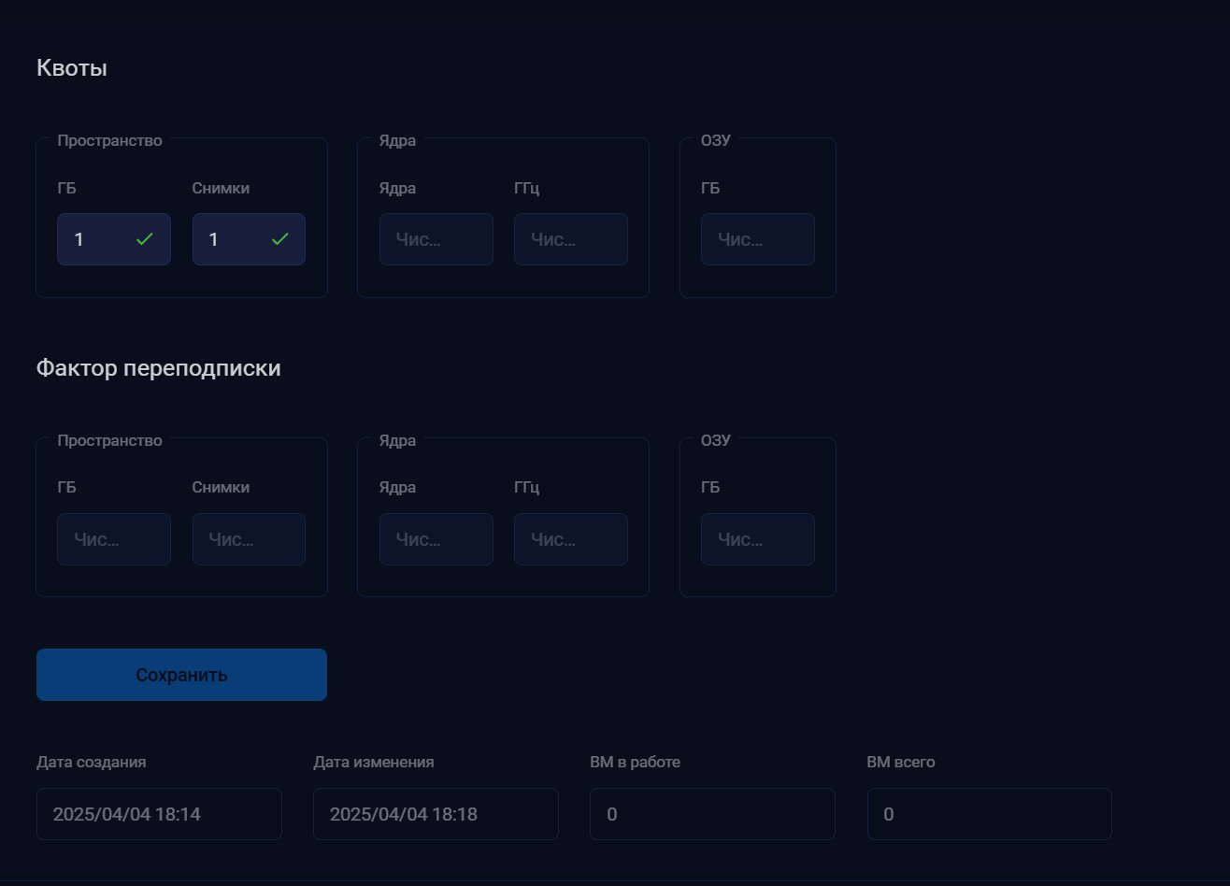The width and height of the screenshot is (1230, 886).
Task: Click Фактор переподписки Снимки input
Action: pyautogui.click(x=249, y=539)
